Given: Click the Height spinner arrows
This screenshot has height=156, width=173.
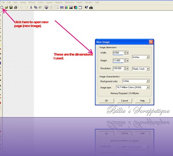Looking at the screenshot, I should pyautogui.click(x=125, y=60).
